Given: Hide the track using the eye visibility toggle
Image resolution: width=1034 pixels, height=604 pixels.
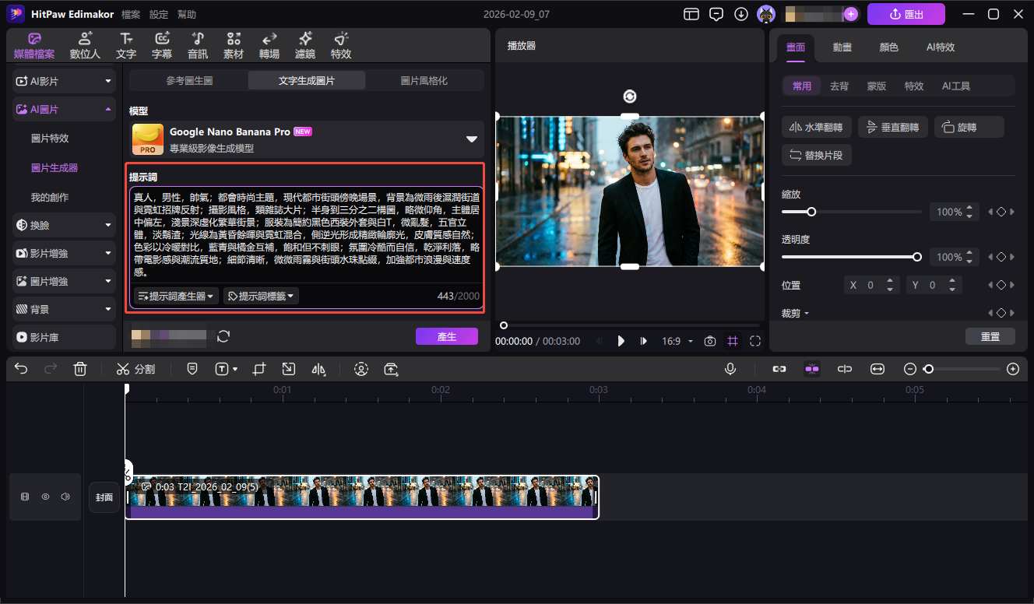Looking at the screenshot, I should (x=44, y=496).
